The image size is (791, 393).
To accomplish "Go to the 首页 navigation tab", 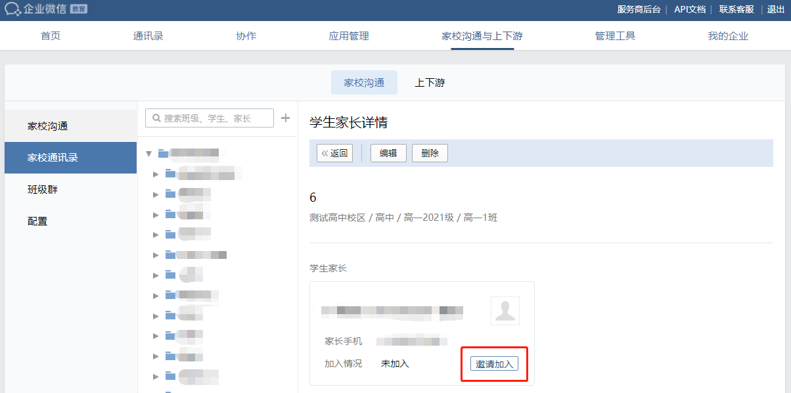I will point(51,36).
